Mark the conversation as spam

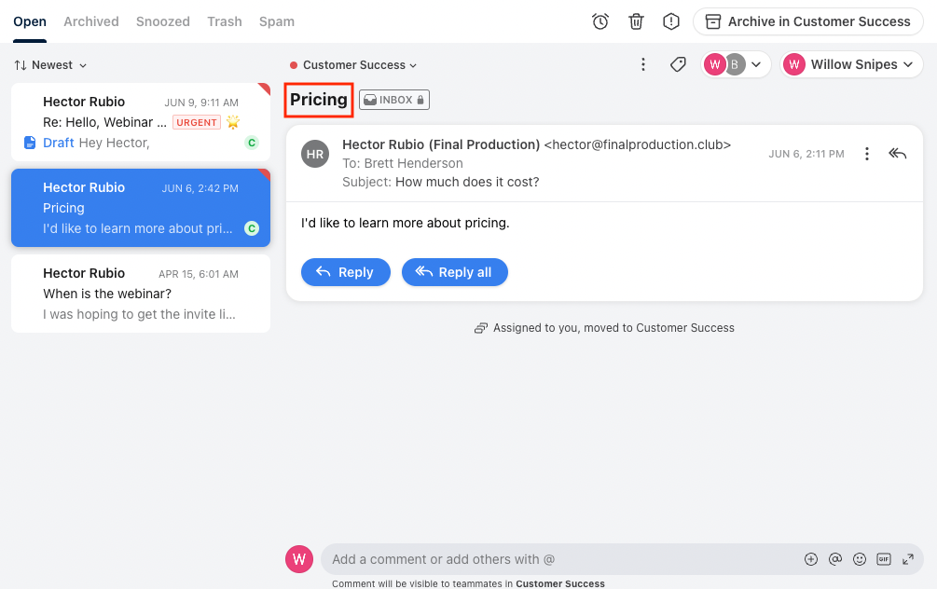tap(673, 21)
